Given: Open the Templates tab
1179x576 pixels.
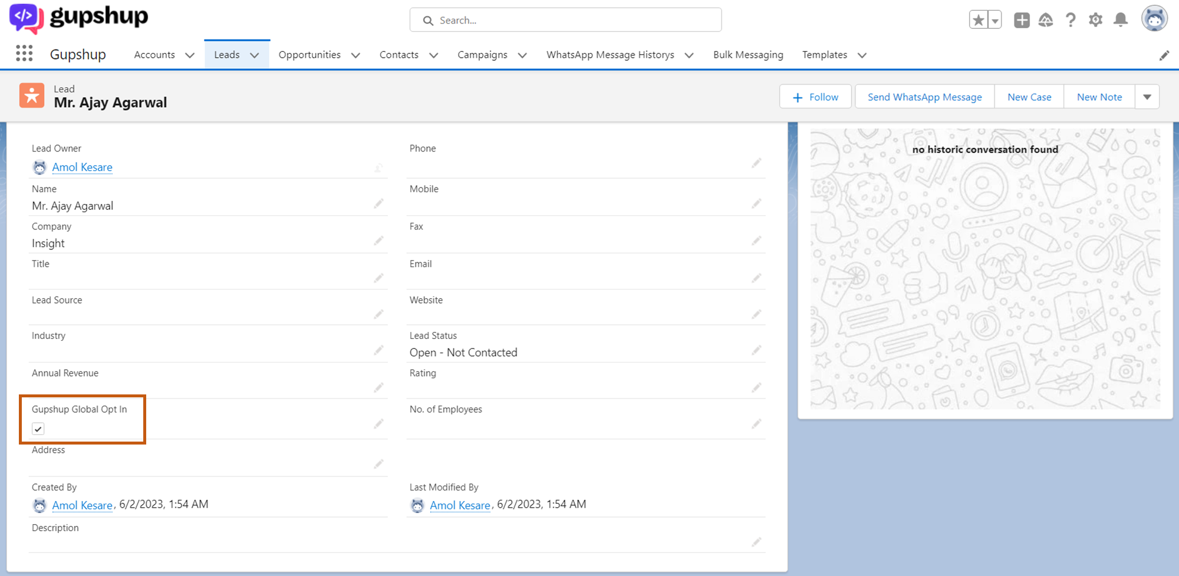Looking at the screenshot, I should pos(825,55).
